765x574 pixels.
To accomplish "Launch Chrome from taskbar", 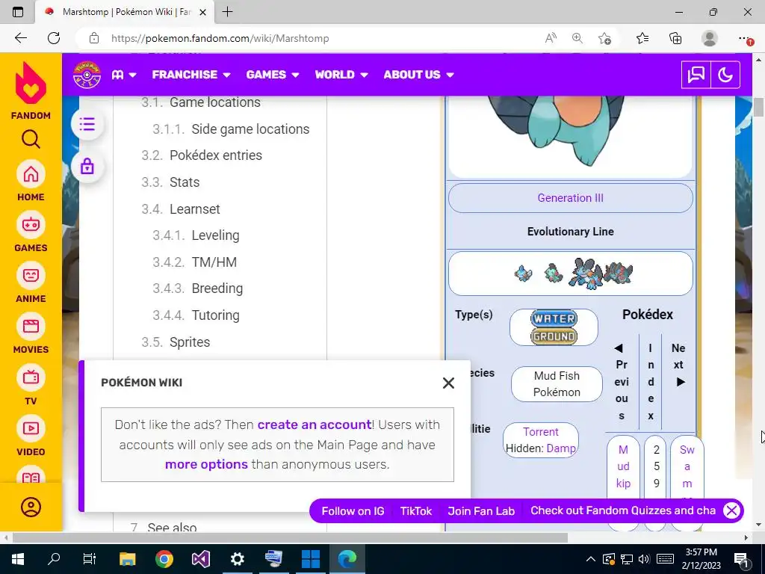I will click(x=164, y=559).
